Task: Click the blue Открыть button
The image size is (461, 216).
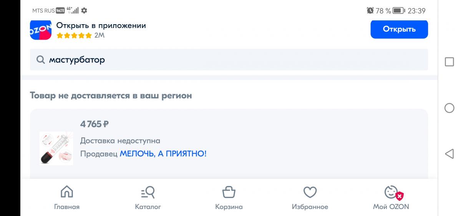Action: (x=399, y=29)
